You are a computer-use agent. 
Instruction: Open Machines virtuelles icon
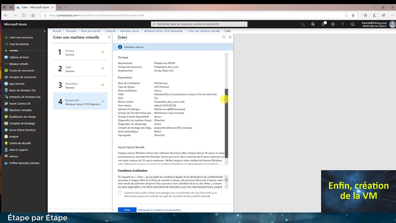coord(6,110)
